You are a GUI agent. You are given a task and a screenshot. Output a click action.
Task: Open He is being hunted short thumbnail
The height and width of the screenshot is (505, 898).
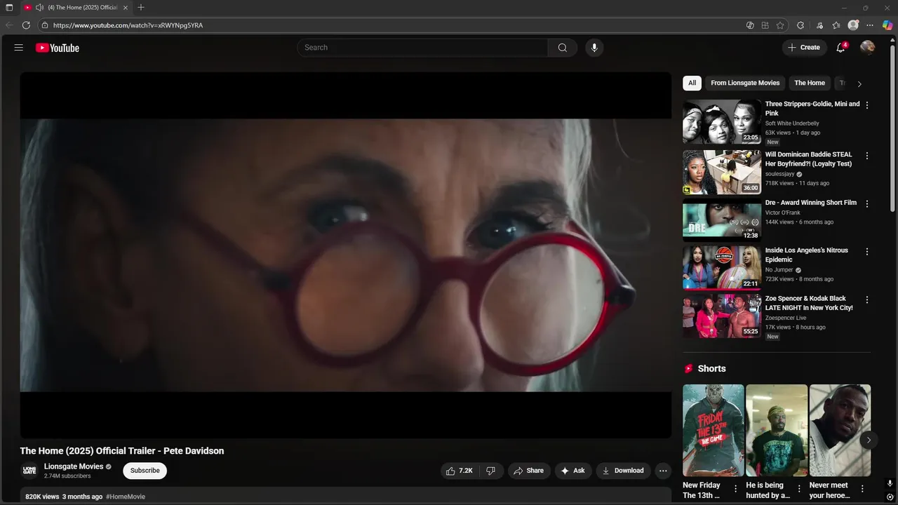point(777,430)
